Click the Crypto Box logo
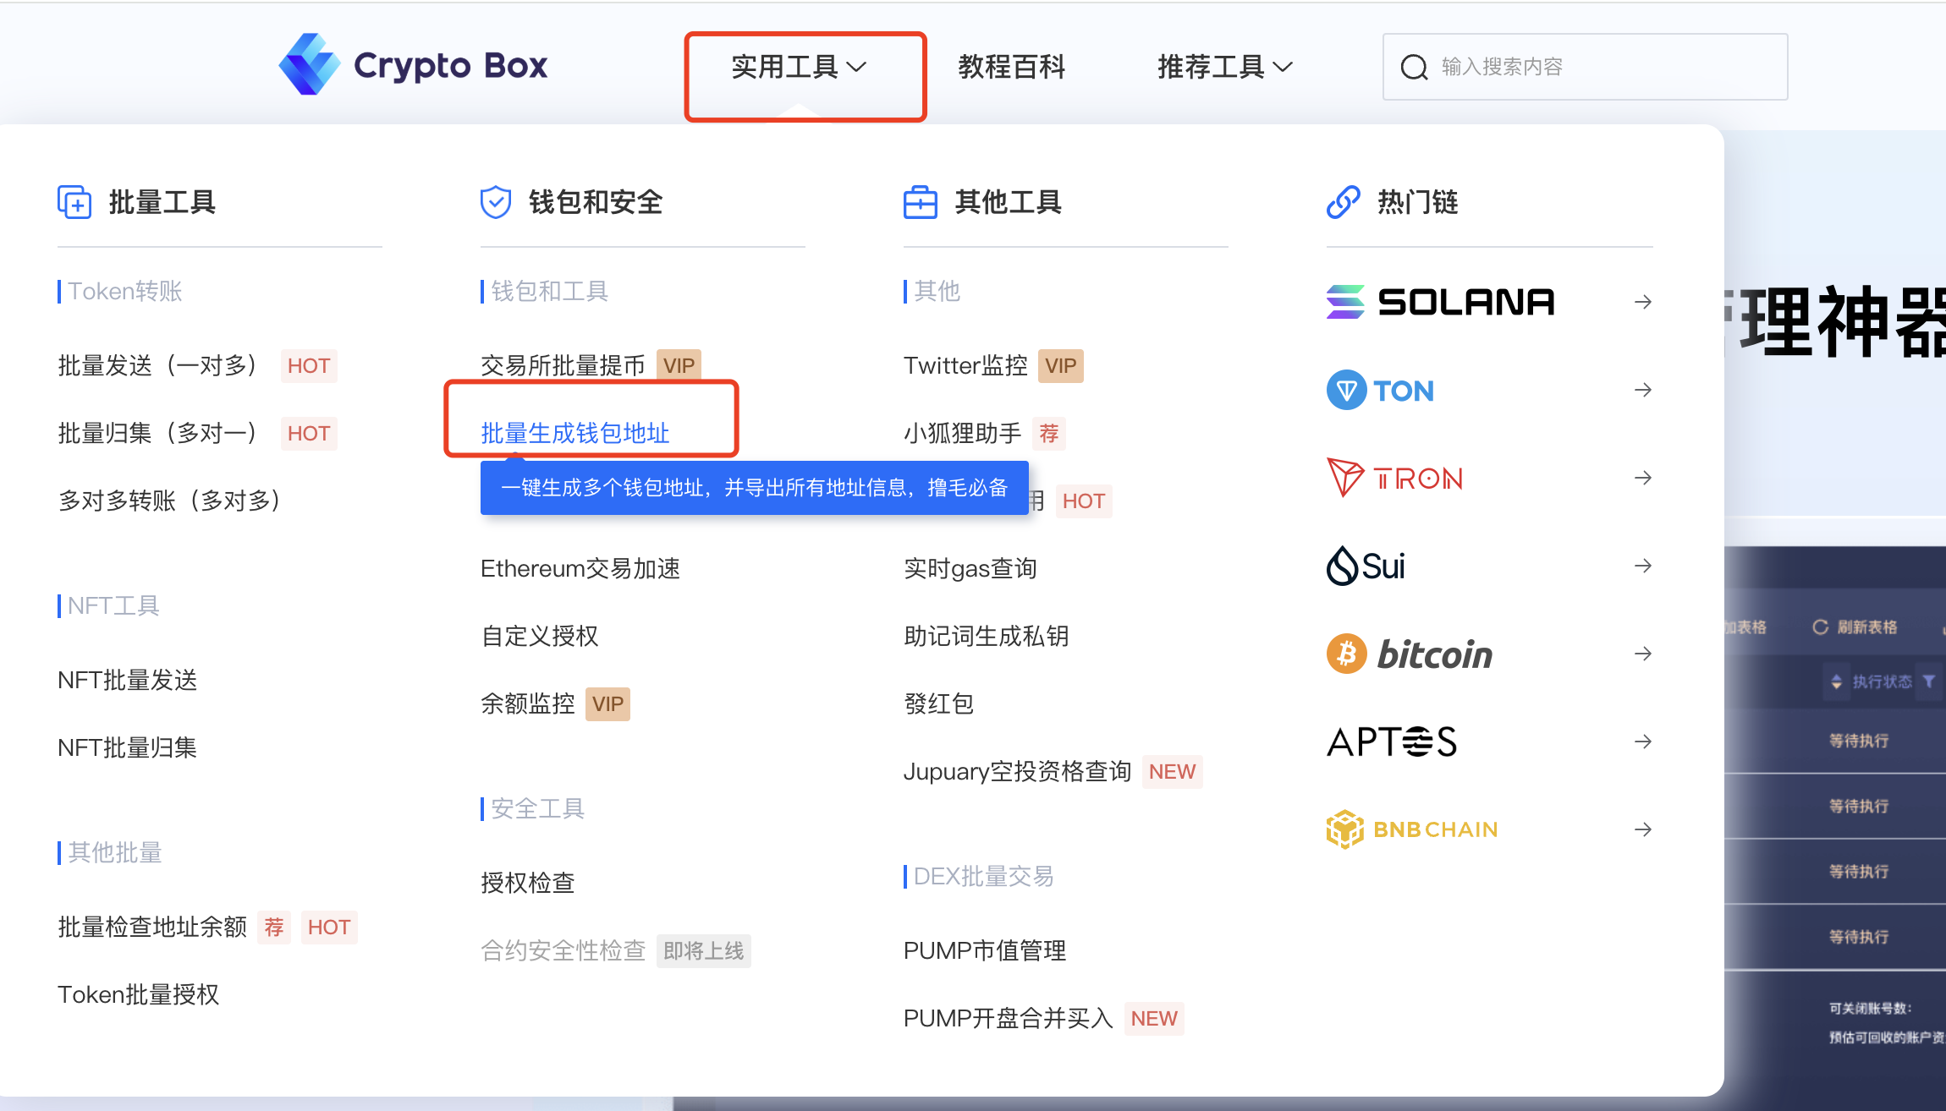 pyautogui.click(x=413, y=65)
